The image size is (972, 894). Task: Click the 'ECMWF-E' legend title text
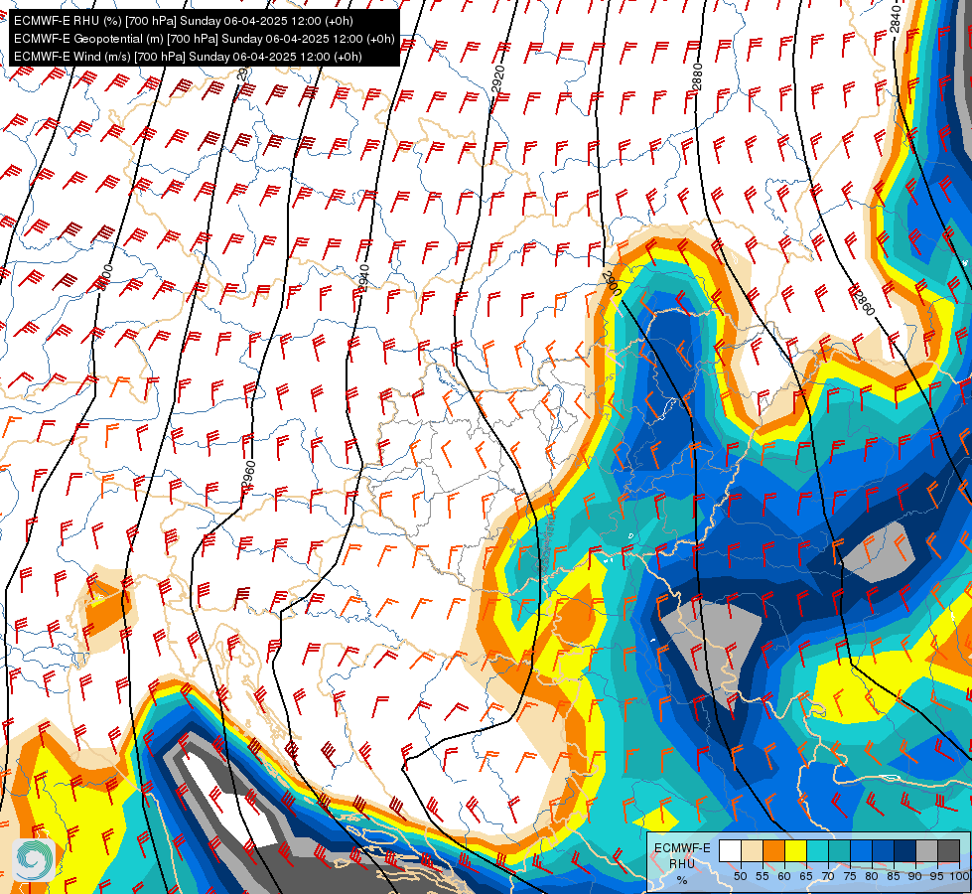682,848
